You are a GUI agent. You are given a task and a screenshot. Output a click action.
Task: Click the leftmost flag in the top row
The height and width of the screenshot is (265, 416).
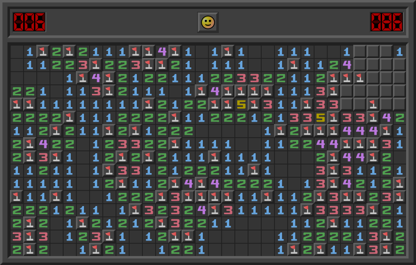pyautogui.click(x=43, y=51)
